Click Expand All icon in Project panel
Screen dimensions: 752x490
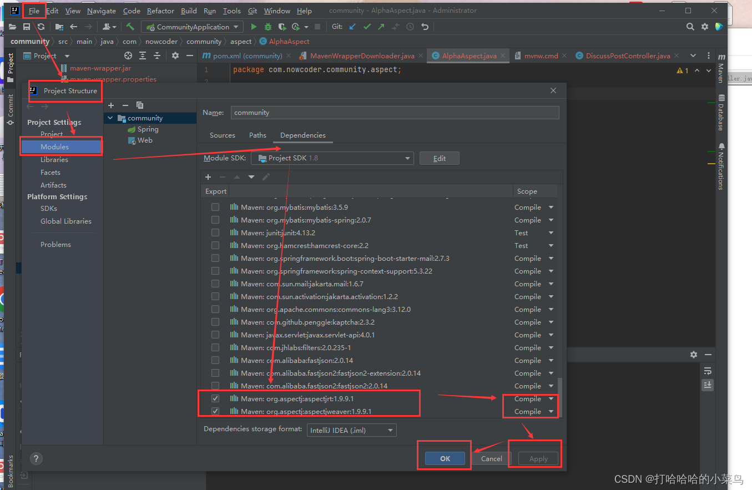tap(143, 55)
